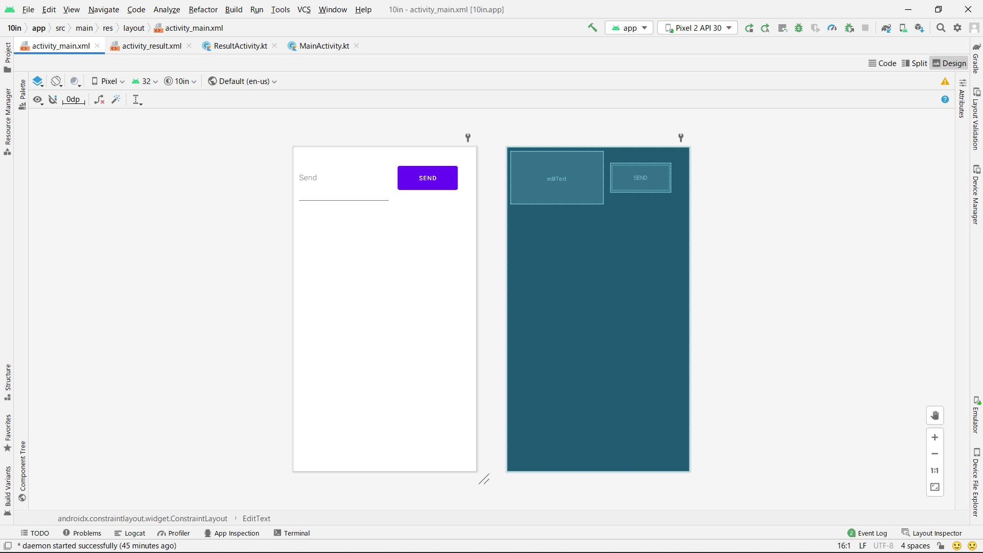This screenshot has width=983, height=553.
Task: Click the user account avatar icon
Action: (x=974, y=28)
